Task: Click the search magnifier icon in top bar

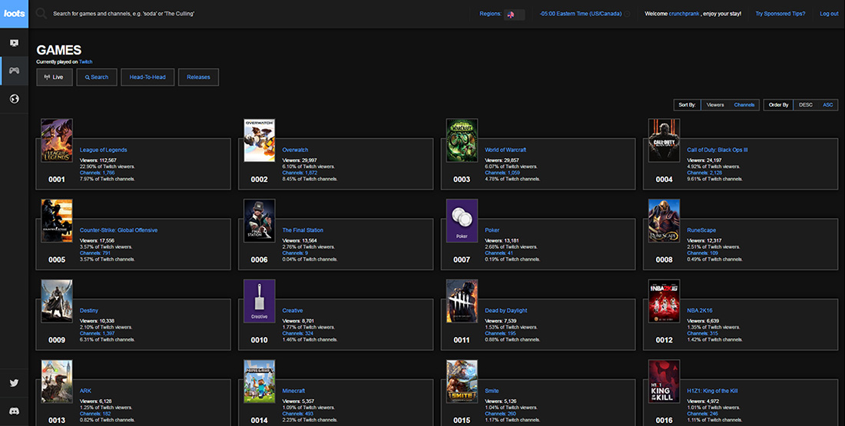Action: [x=41, y=14]
